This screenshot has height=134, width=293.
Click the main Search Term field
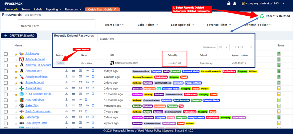pos(56,25)
